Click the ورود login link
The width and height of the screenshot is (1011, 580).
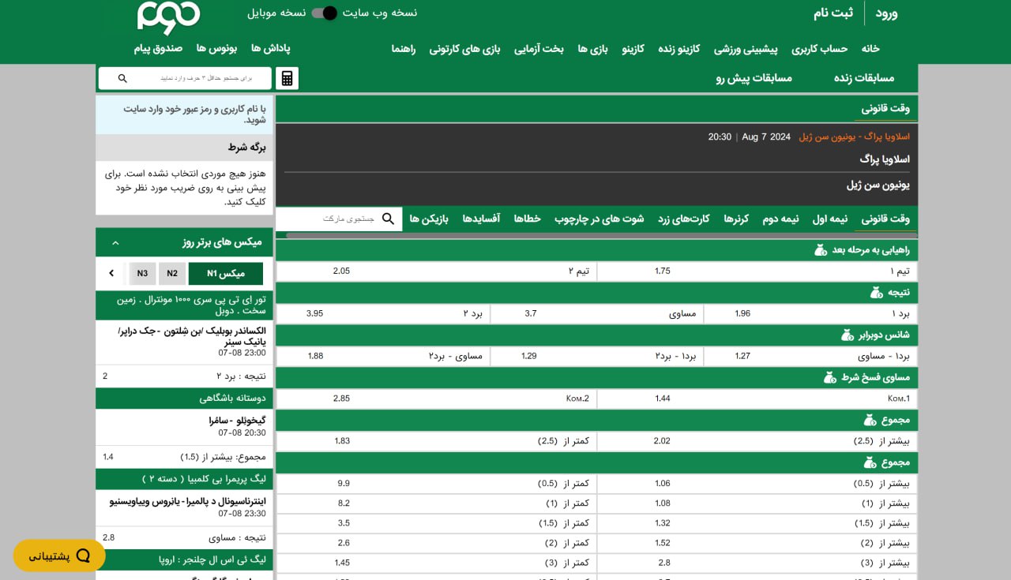pyautogui.click(x=886, y=13)
